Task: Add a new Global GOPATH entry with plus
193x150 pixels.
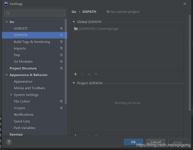Action: pos(76,74)
